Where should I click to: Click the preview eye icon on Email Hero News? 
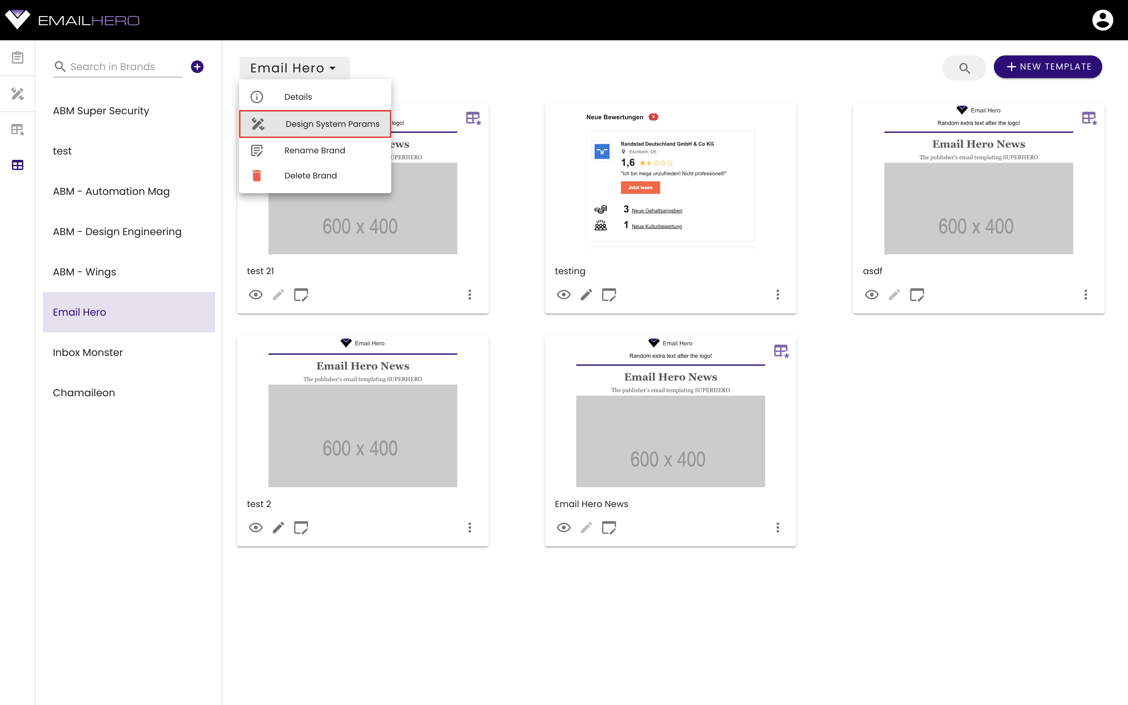tap(564, 528)
